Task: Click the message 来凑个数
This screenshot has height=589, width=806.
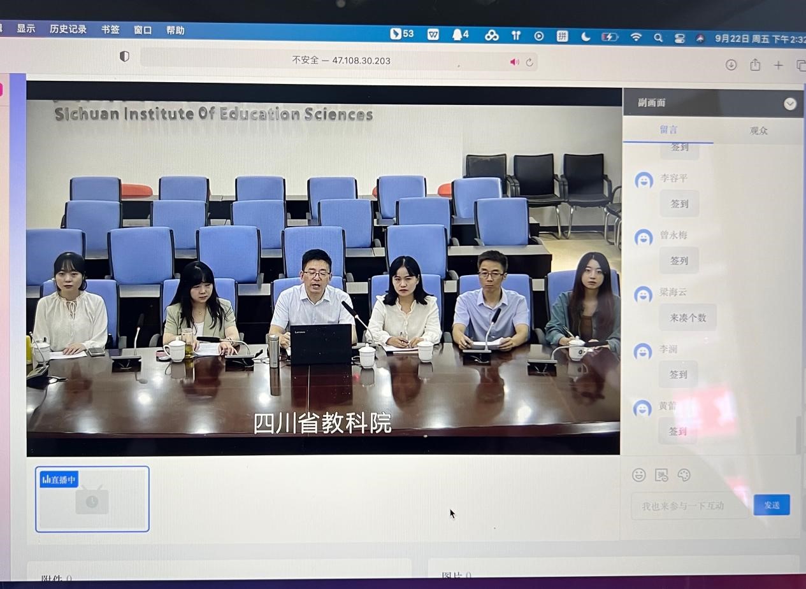Action: [x=687, y=317]
